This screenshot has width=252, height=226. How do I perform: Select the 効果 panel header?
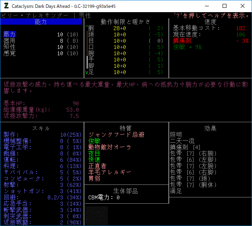210,128
